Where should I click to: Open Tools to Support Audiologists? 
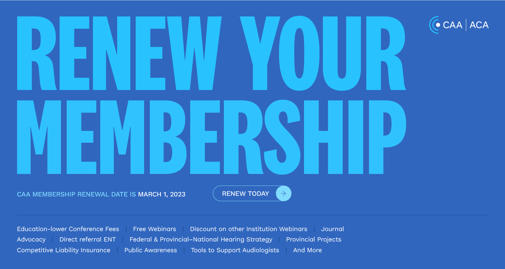coord(235,250)
